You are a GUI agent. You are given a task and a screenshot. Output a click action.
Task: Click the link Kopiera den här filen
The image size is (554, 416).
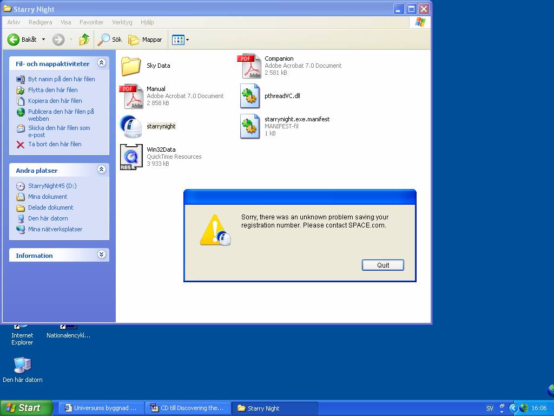55,101
